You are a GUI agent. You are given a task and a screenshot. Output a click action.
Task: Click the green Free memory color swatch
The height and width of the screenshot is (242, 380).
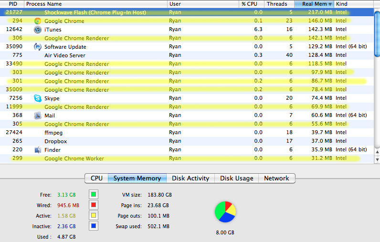click(94, 194)
